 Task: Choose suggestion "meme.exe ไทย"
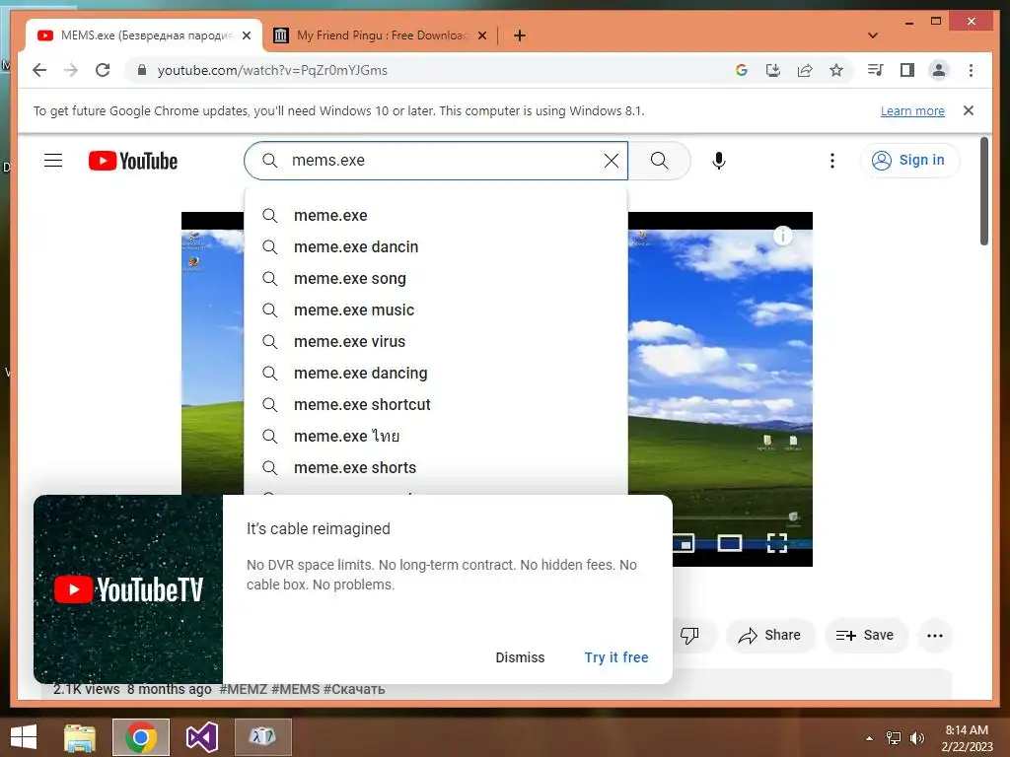pyautogui.click(x=436, y=436)
